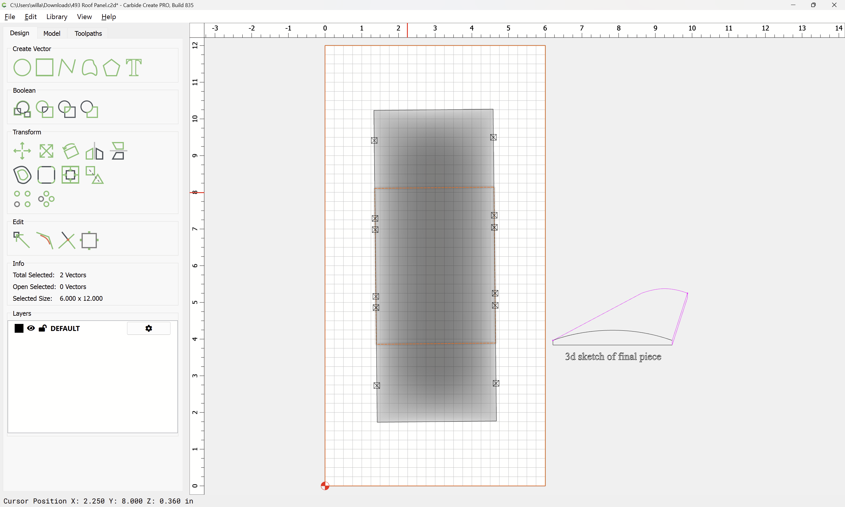Viewport: 845px width, 507px height.
Task: Select the Node Edit tool
Action: pyautogui.click(x=21, y=240)
